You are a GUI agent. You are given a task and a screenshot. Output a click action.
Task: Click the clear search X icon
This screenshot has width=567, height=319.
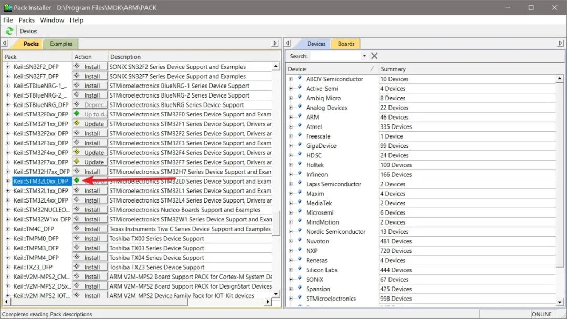pos(374,56)
